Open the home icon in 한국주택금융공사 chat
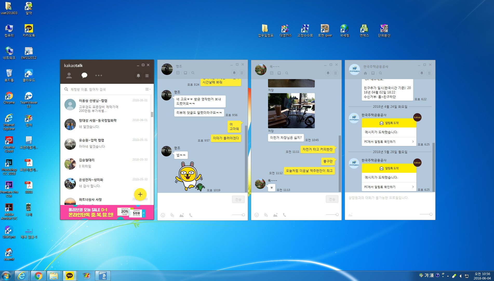 (365, 73)
